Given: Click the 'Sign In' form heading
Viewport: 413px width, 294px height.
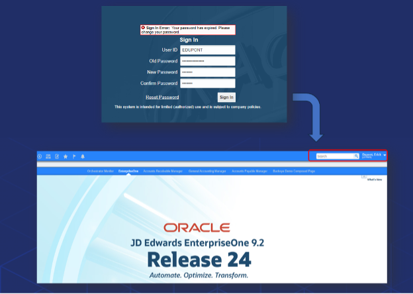Looking at the screenshot, I should click(x=189, y=40).
